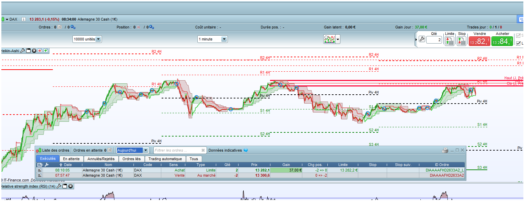524x201 pixels.
Task: Cancel pending orders X icon
Action: [109, 150]
